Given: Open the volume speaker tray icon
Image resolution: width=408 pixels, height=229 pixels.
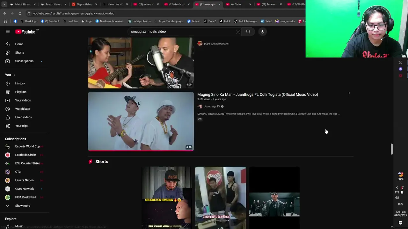Looking at the screenshot, I should point(397,198).
